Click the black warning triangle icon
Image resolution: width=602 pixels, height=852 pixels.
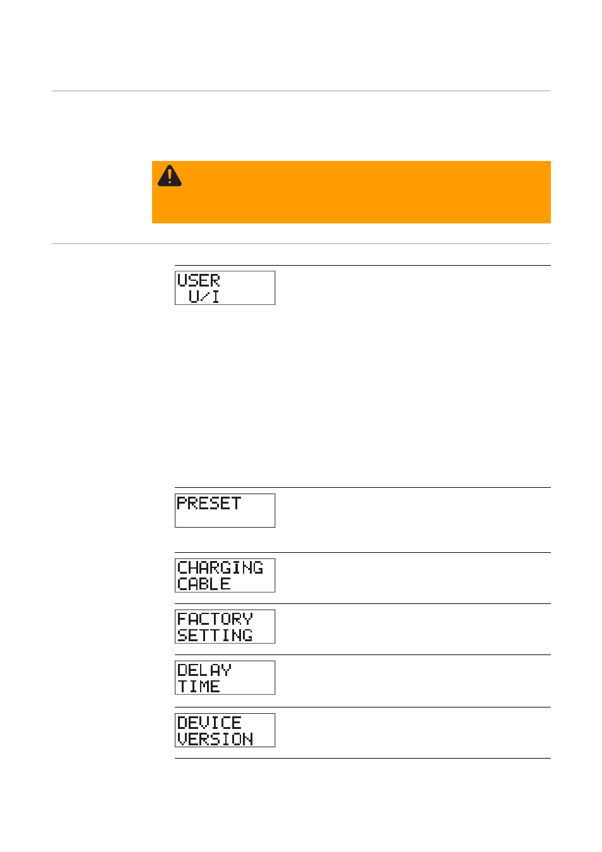pos(170,176)
